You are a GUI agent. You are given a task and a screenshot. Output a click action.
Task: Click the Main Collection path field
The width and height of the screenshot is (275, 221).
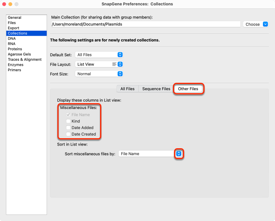point(146,24)
